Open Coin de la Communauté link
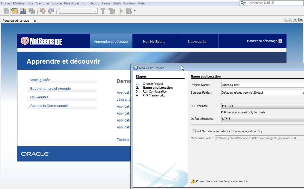304x189 pixels. (x=49, y=106)
